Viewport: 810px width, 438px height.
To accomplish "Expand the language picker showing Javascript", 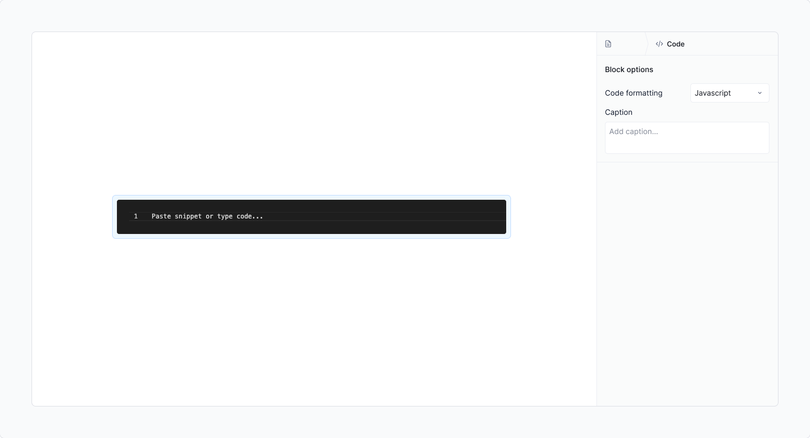I will tap(729, 93).
